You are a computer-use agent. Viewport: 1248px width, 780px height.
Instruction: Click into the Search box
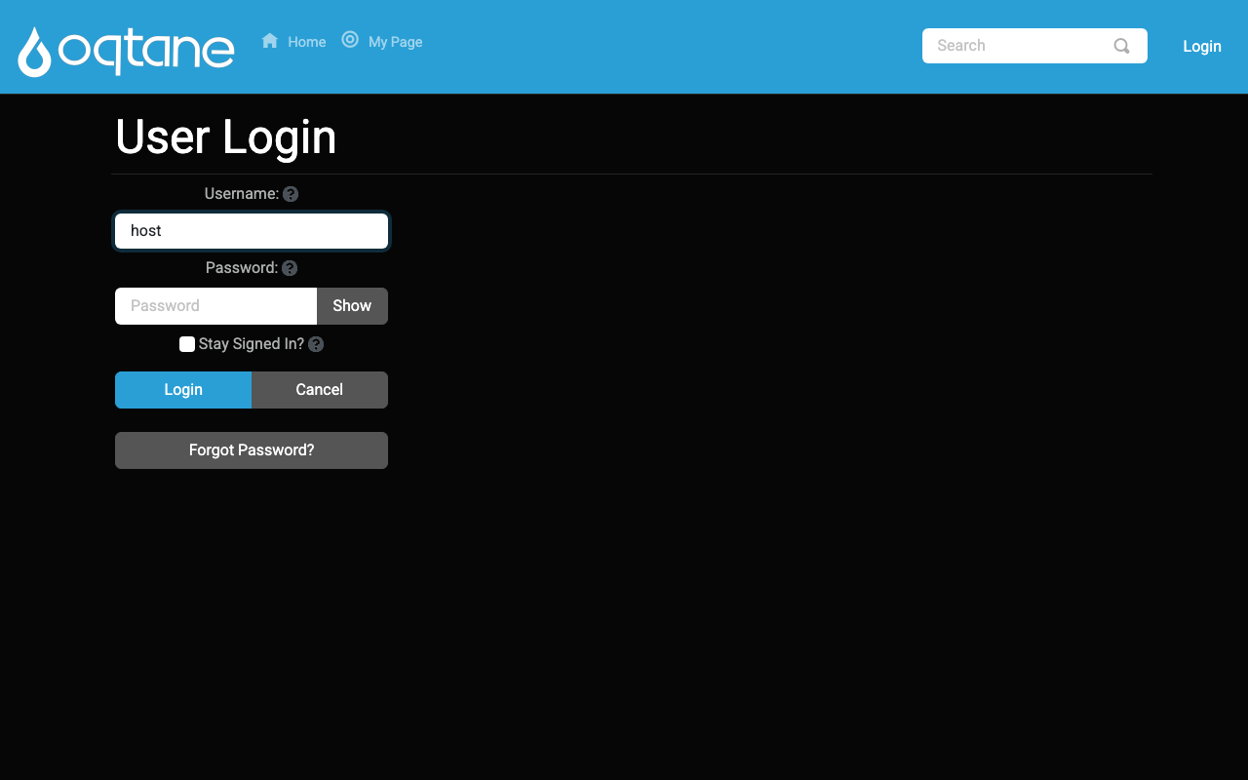[x=1034, y=46]
